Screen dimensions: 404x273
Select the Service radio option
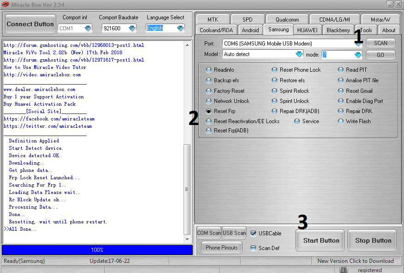(297, 121)
